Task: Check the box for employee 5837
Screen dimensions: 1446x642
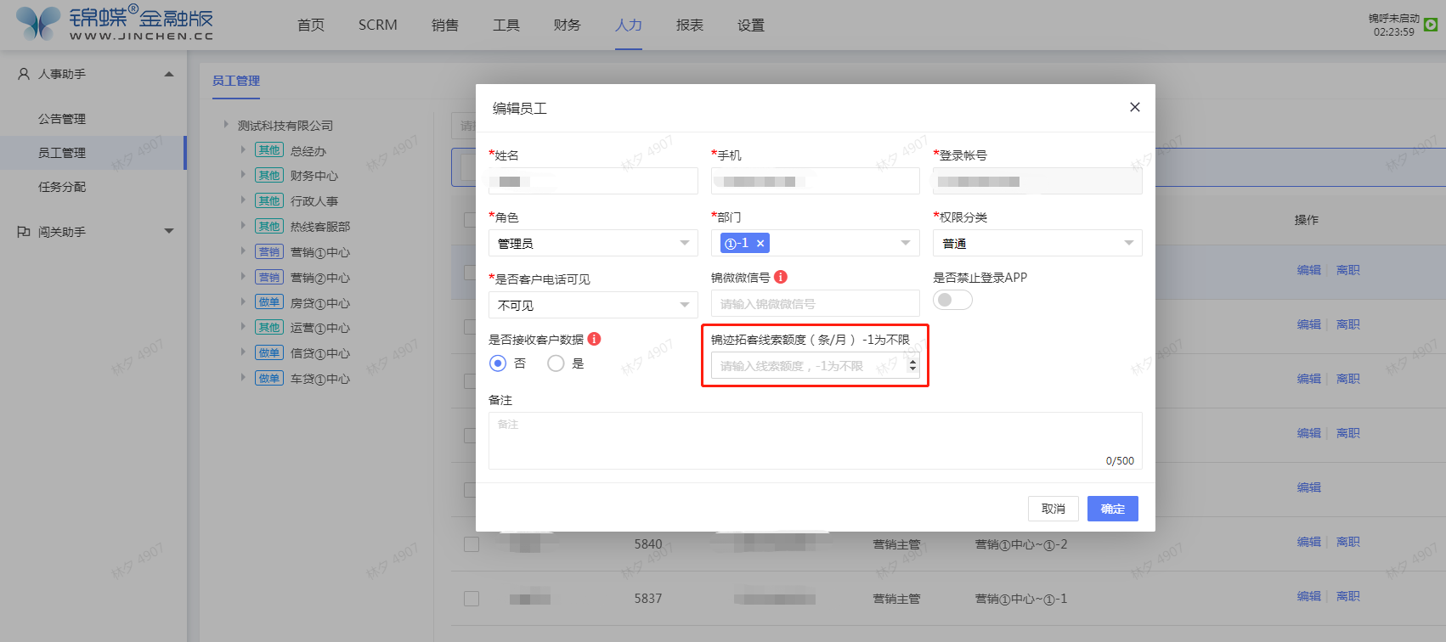Action: click(472, 599)
